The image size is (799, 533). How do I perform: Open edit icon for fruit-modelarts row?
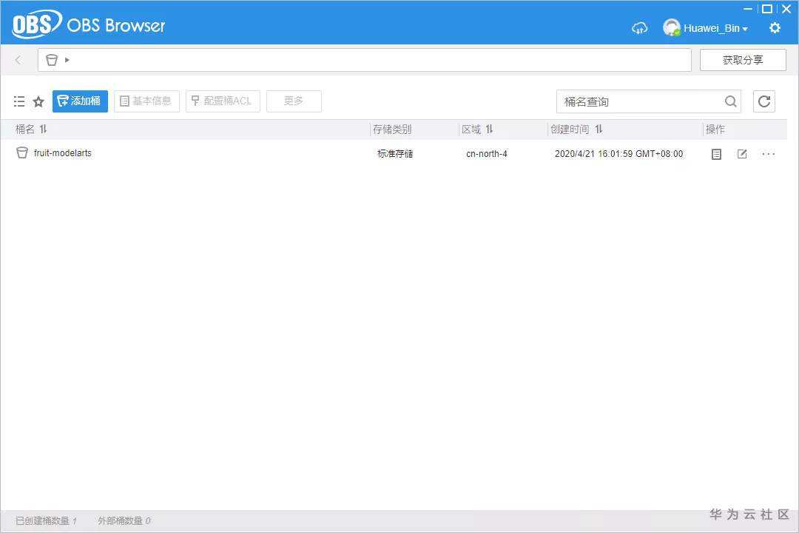tap(743, 154)
